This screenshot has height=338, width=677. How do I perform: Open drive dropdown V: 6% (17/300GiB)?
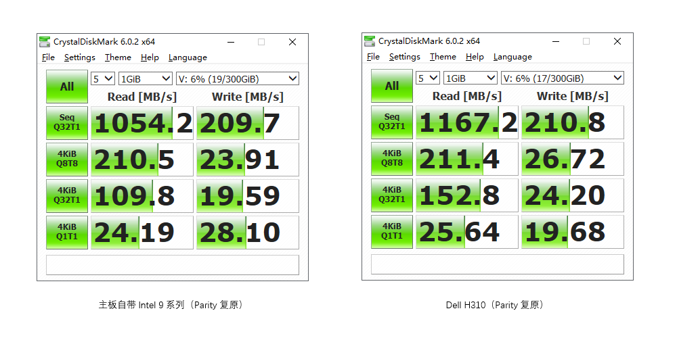[563, 78]
